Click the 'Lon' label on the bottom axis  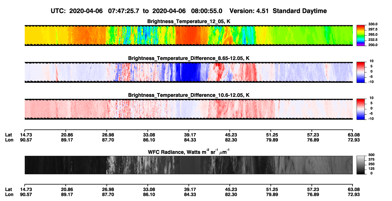tap(9, 194)
